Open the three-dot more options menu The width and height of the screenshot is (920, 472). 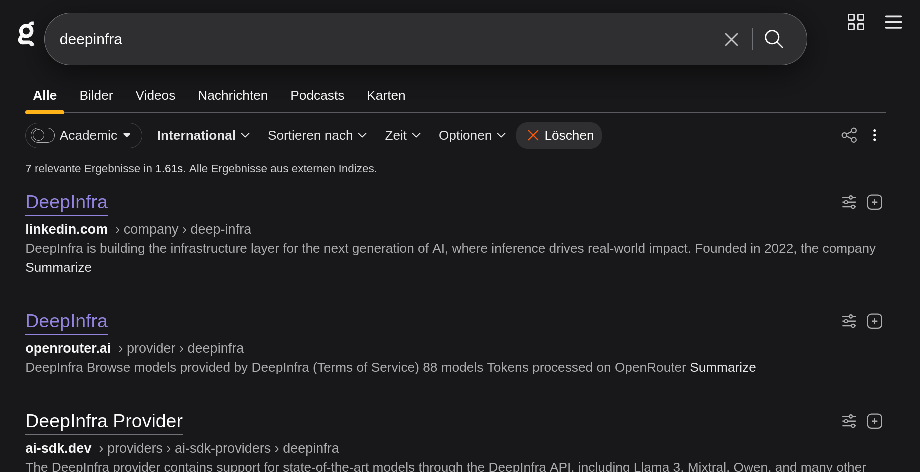874,135
